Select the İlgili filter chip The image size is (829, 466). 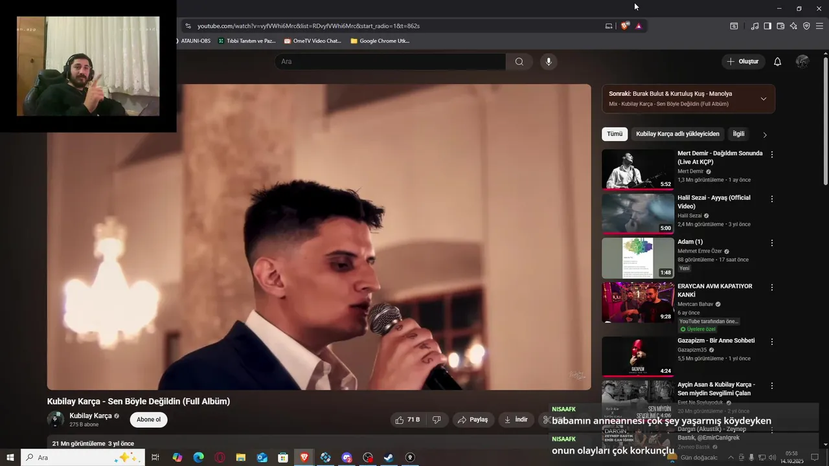pos(738,134)
